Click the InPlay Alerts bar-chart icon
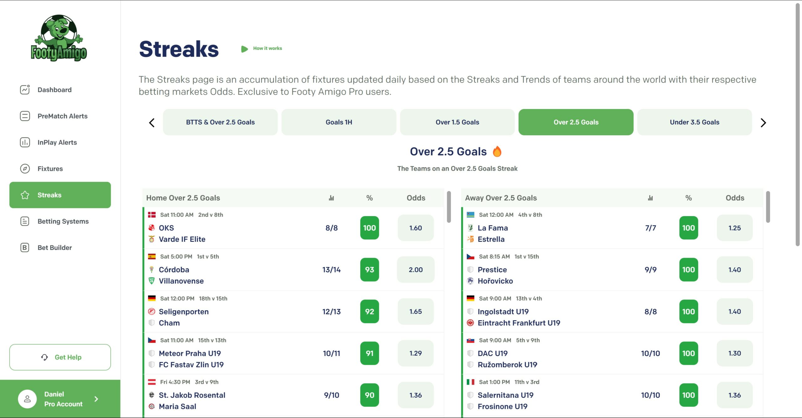Screen dimensions: 802x418 25,142
